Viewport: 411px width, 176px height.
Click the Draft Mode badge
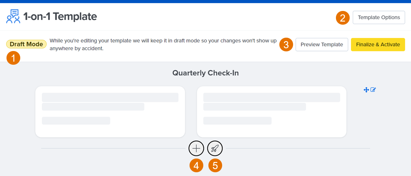(x=26, y=44)
